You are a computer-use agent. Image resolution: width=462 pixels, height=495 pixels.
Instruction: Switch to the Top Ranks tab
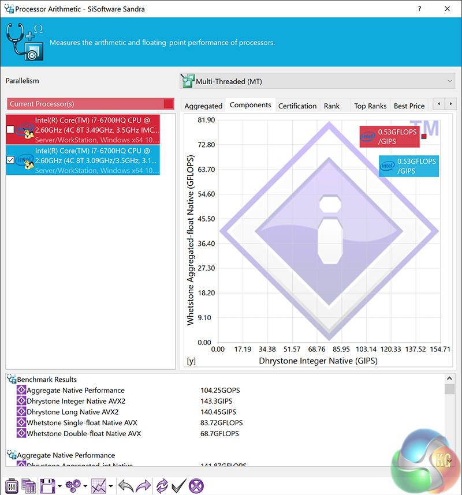370,106
